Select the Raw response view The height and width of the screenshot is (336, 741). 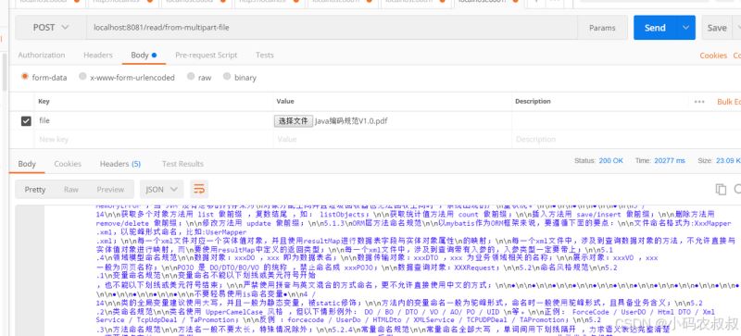[71, 190]
